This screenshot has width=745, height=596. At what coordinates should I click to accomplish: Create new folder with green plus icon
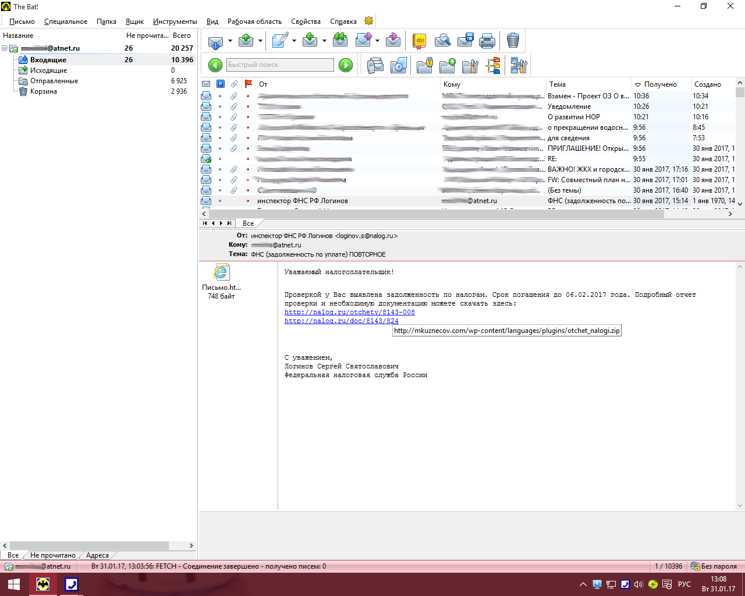click(x=448, y=65)
